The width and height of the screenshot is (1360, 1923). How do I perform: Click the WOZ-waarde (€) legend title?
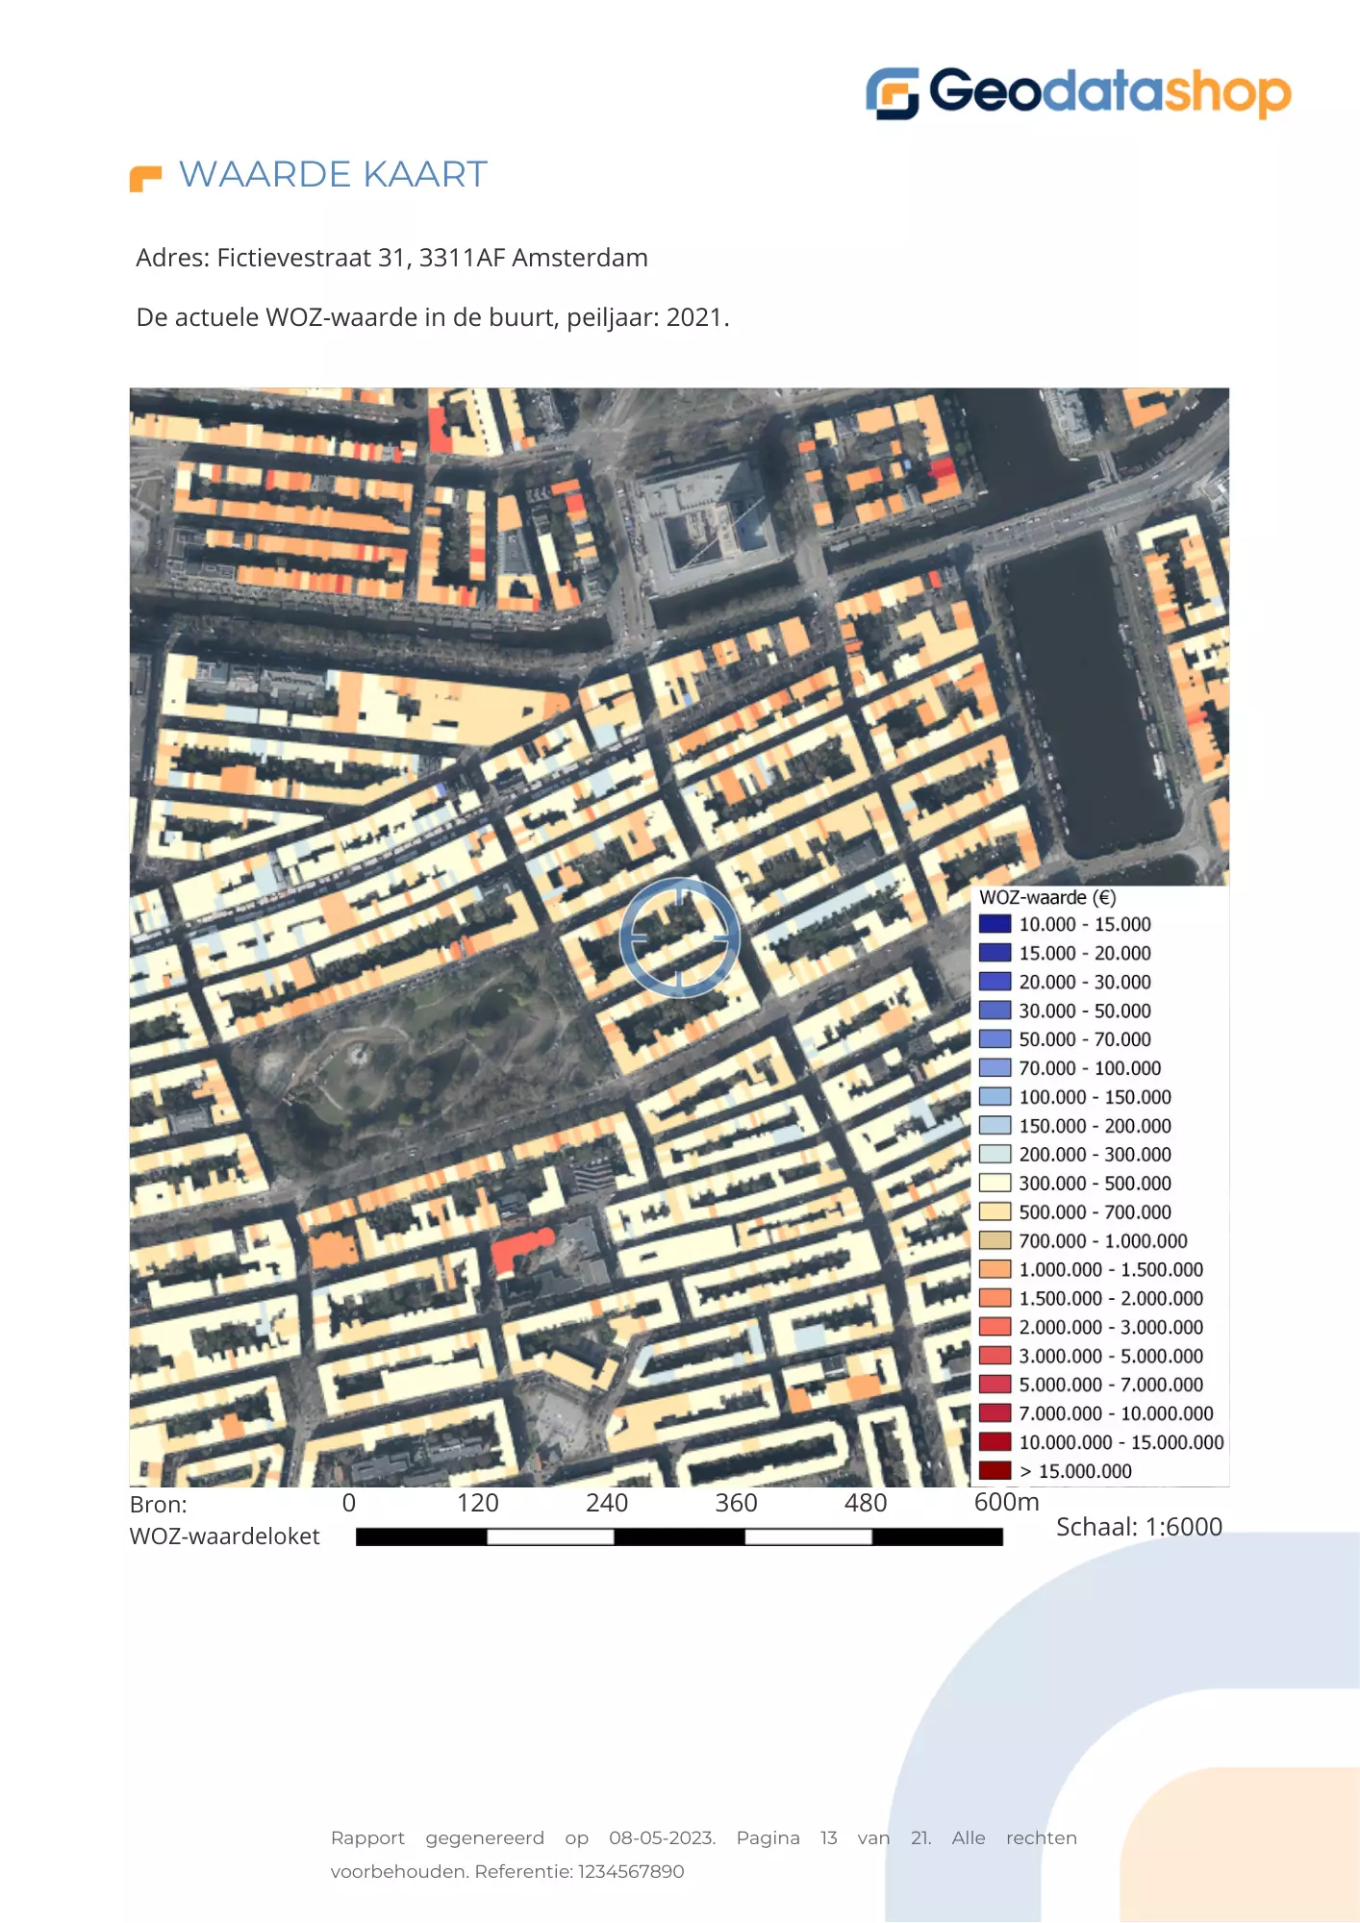pos(1046,897)
